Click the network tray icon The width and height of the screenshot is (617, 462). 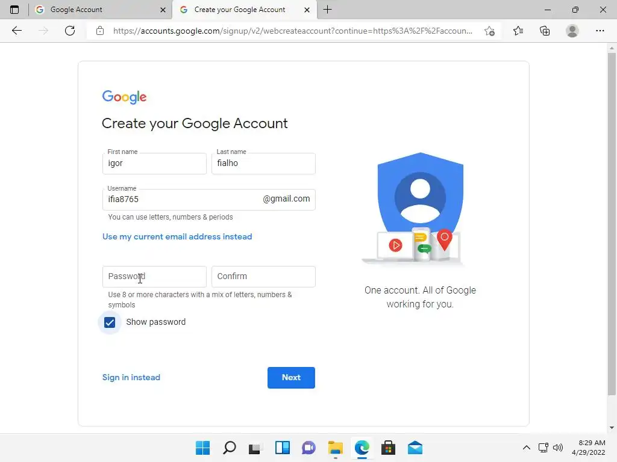[543, 448]
